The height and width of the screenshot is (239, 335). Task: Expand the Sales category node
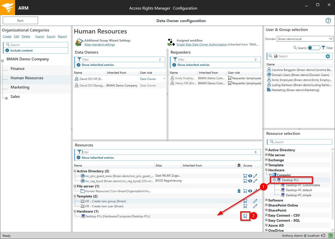point(6,98)
